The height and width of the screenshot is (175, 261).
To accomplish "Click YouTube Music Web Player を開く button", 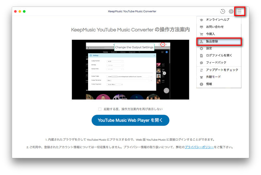I will coord(130,120).
